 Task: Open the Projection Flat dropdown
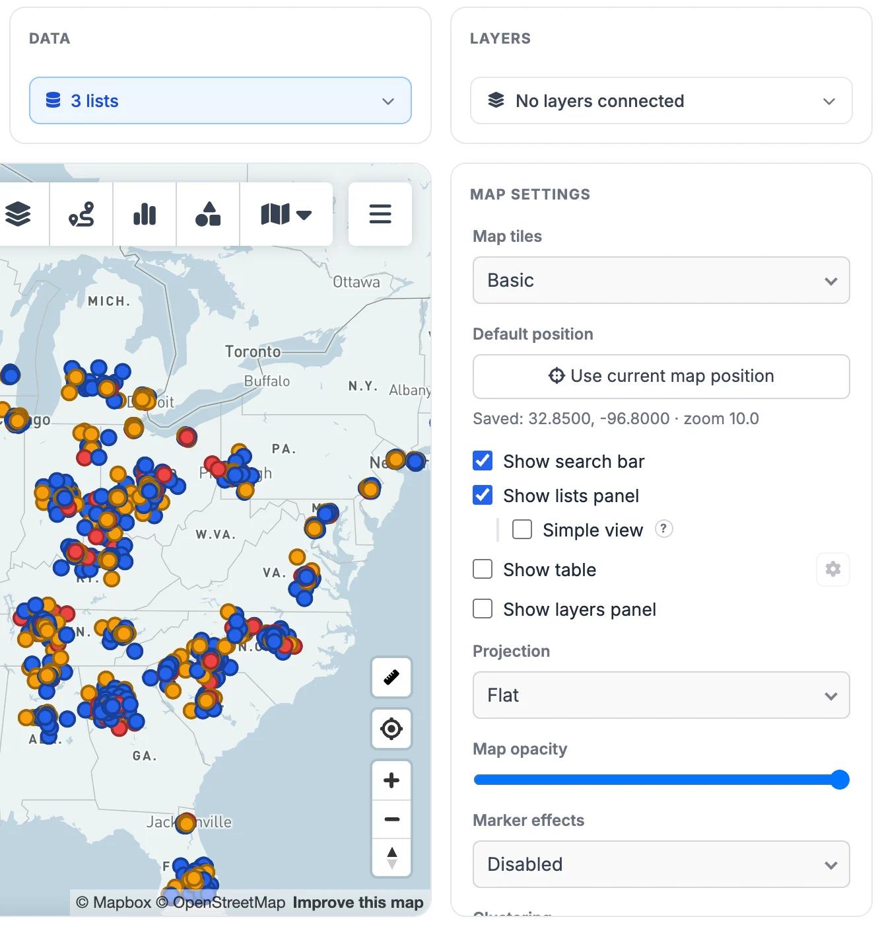tap(661, 695)
